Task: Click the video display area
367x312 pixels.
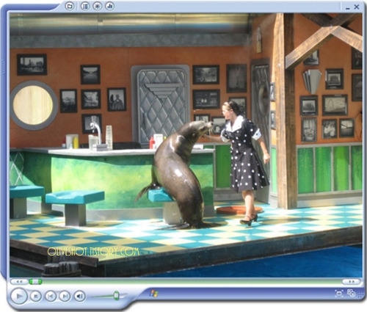Action: click(x=186, y=145)
